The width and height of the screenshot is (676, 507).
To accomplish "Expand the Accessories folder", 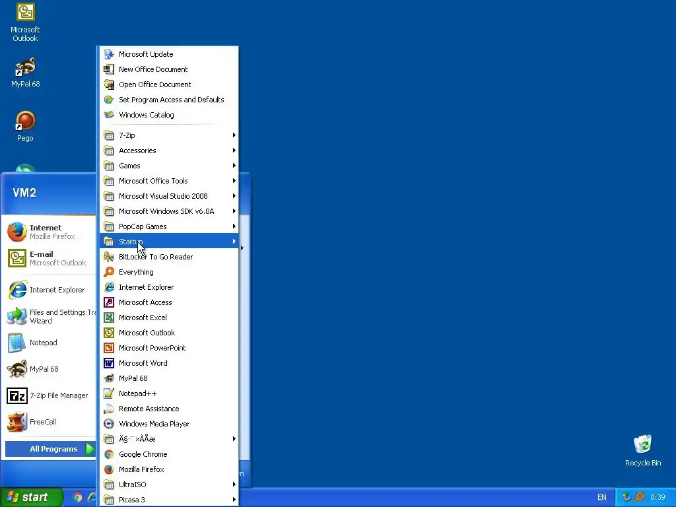I will (169, 151).
